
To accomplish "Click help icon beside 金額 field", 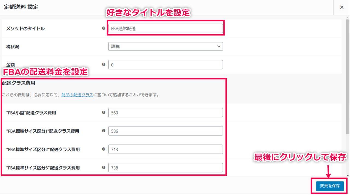I will [104, 64].
